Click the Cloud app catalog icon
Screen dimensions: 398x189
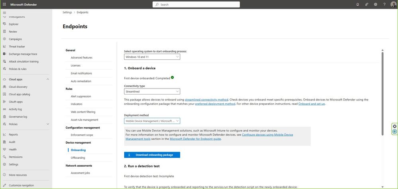[x=4, y=94]
